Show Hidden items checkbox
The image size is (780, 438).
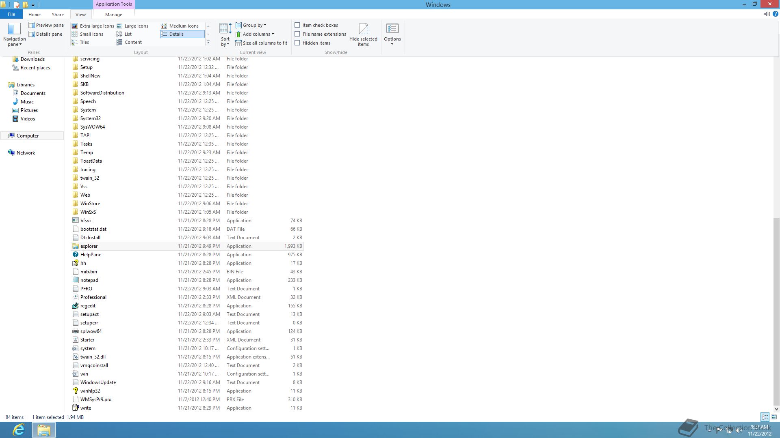297,43
